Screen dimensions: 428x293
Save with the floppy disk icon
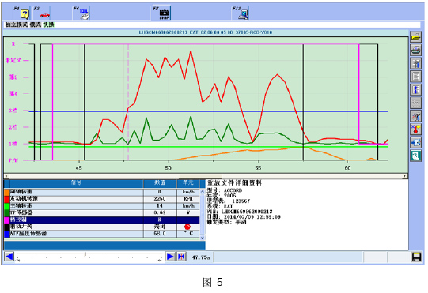pyautogui.click(x=416, y=257)
